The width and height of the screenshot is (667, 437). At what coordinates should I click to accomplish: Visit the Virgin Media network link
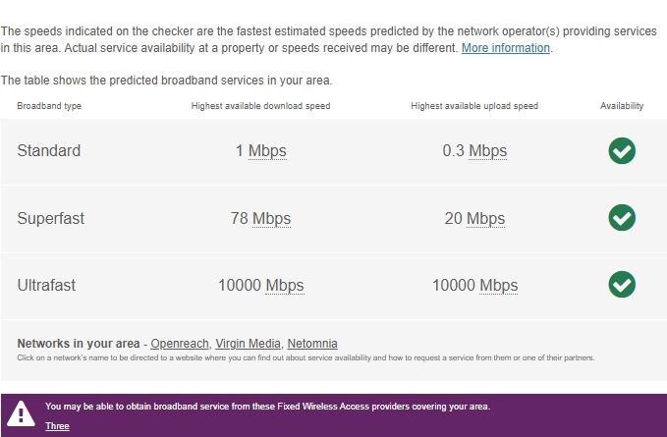(248, 344)
